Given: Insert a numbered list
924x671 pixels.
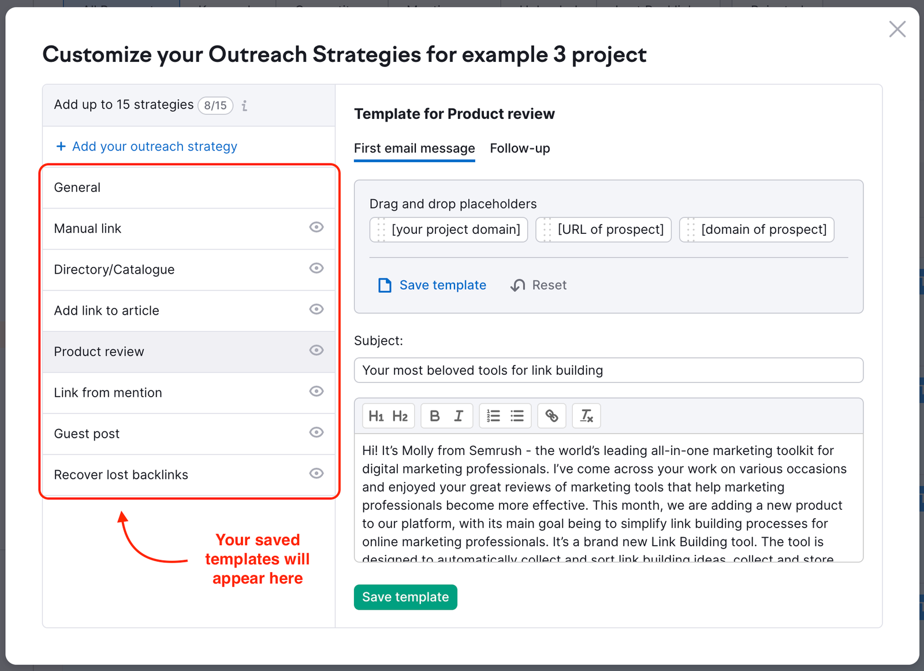Looking at the screenshot, I should (x=493, y=415).
